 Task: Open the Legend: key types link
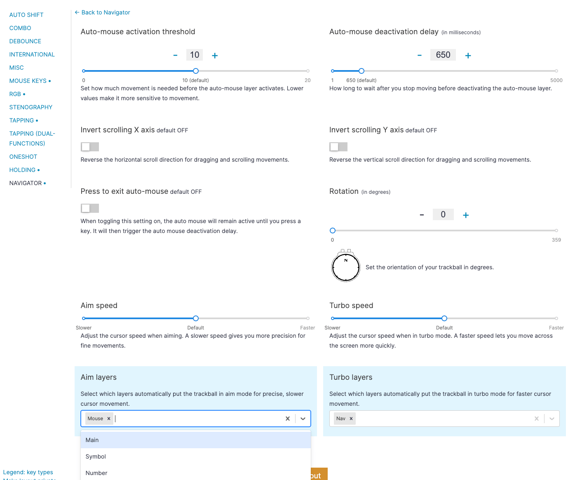coord(28,472)
